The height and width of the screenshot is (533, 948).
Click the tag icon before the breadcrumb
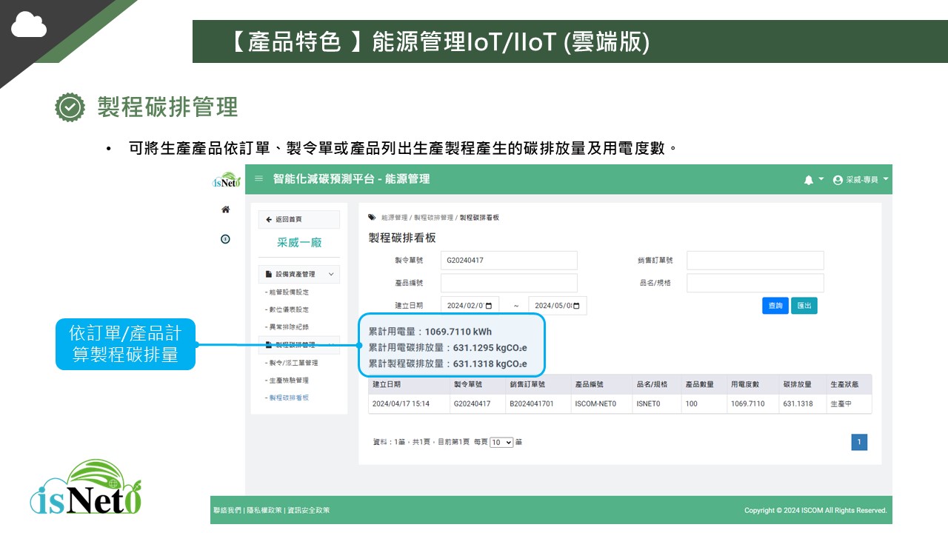pos(372,218)
